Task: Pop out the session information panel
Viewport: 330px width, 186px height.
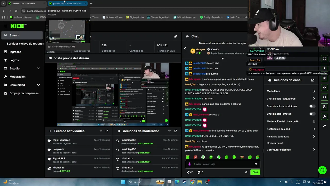Action: click(x=176, y=36)
